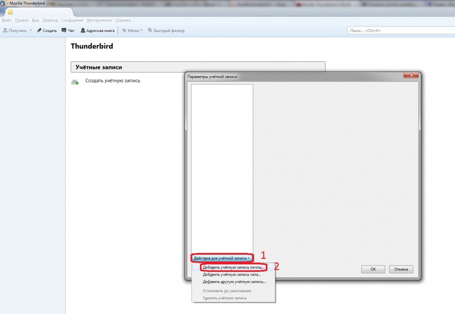Open the Адресная книга address book
Screen dimensions: 455x314
(x=97, y=31)
